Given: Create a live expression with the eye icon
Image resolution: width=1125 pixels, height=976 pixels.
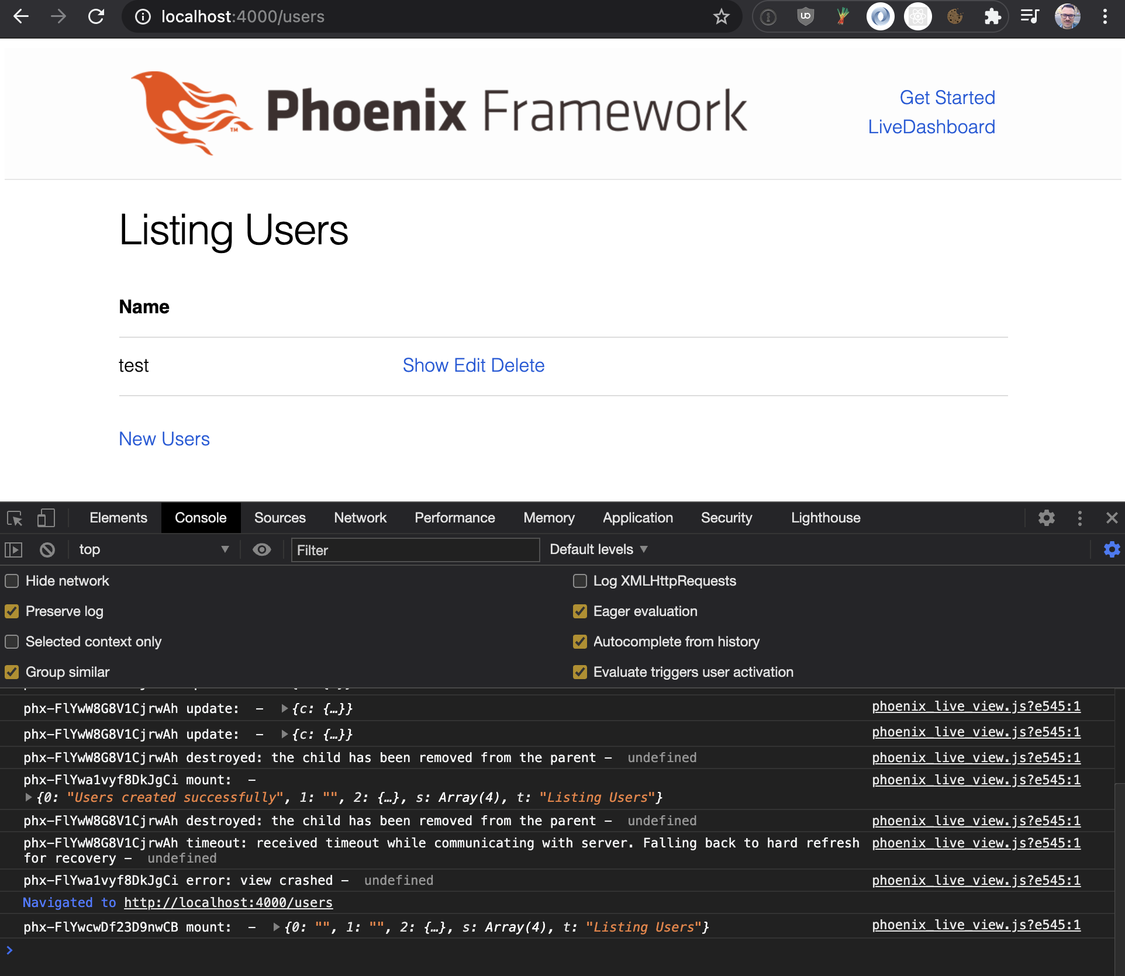Looking at the screenshot, I should [x=261, y=549].
